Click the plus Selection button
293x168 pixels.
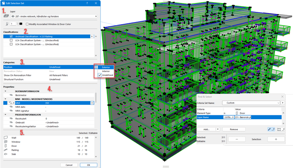(x=276, y=139)
